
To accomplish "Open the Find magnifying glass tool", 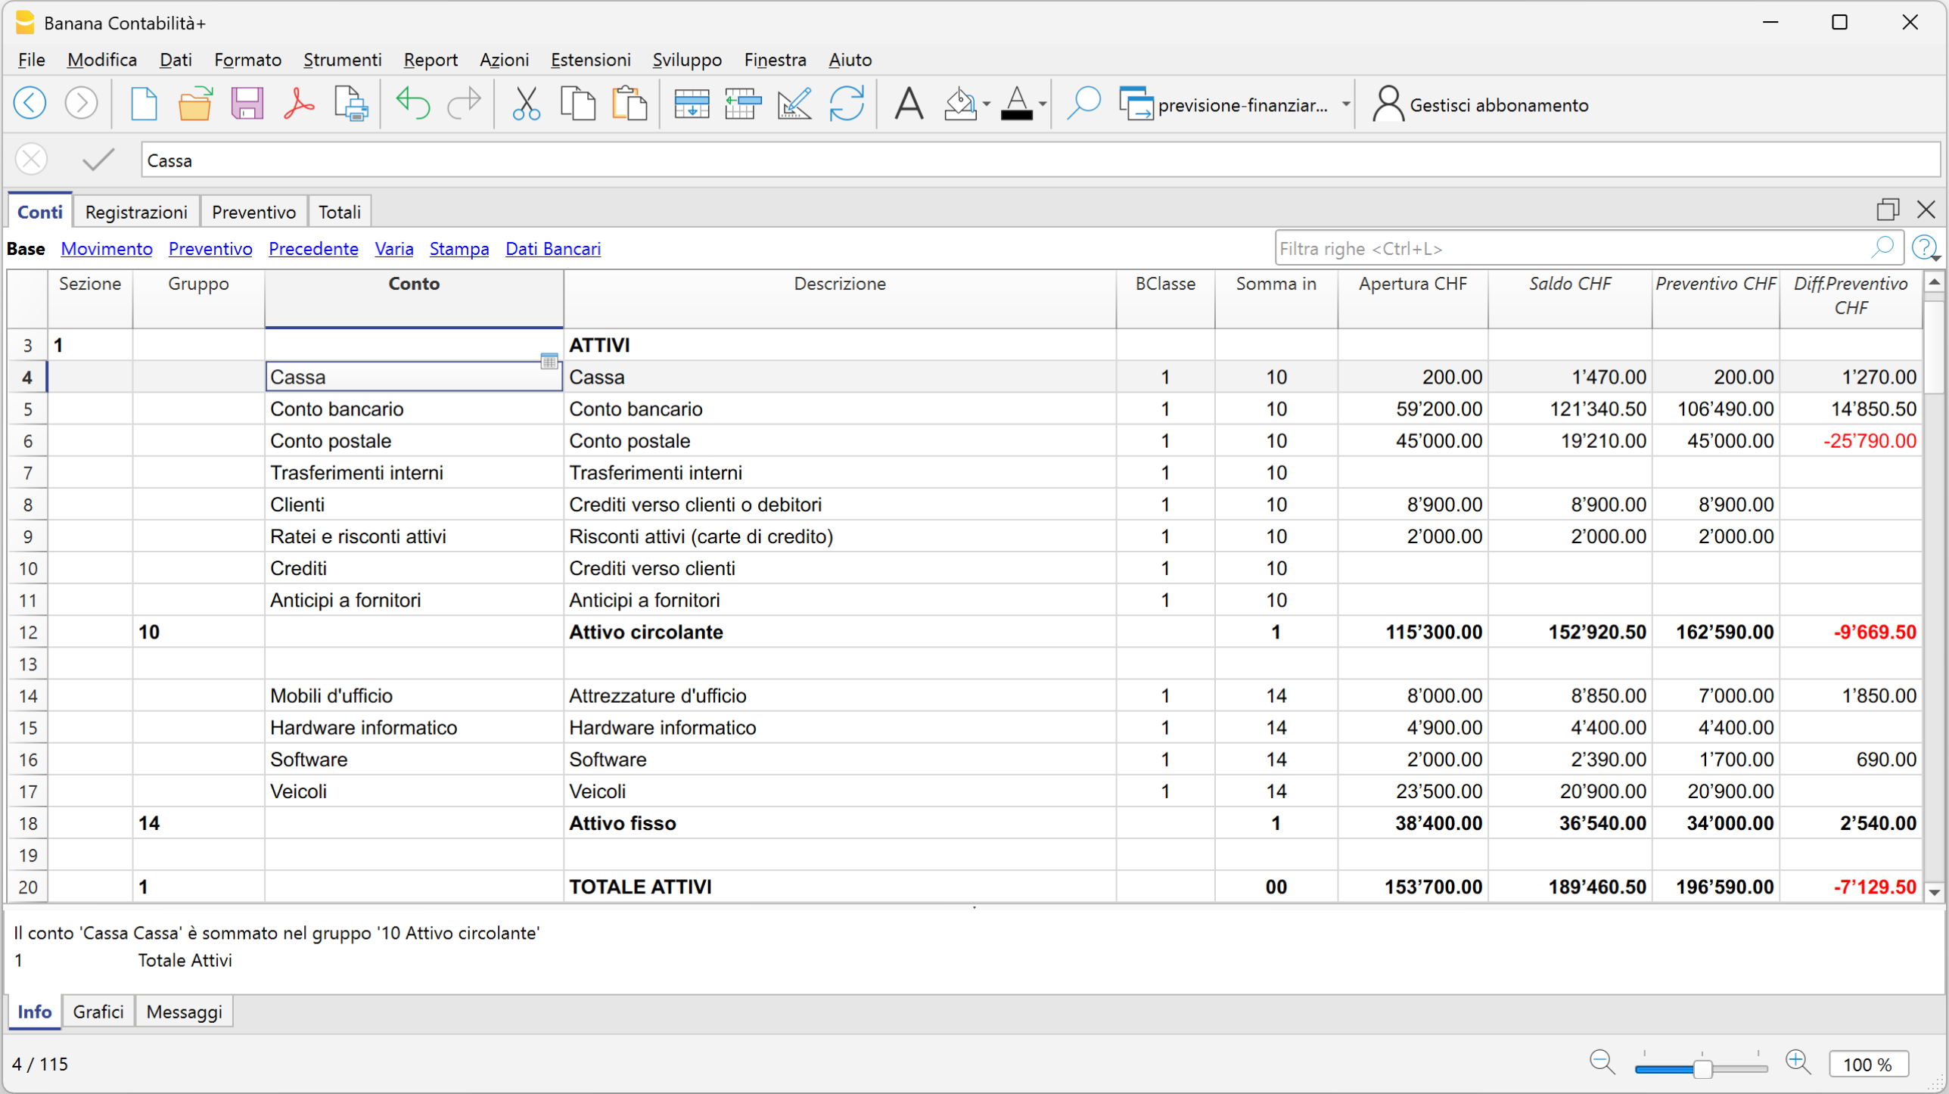I will point(1083,104).
